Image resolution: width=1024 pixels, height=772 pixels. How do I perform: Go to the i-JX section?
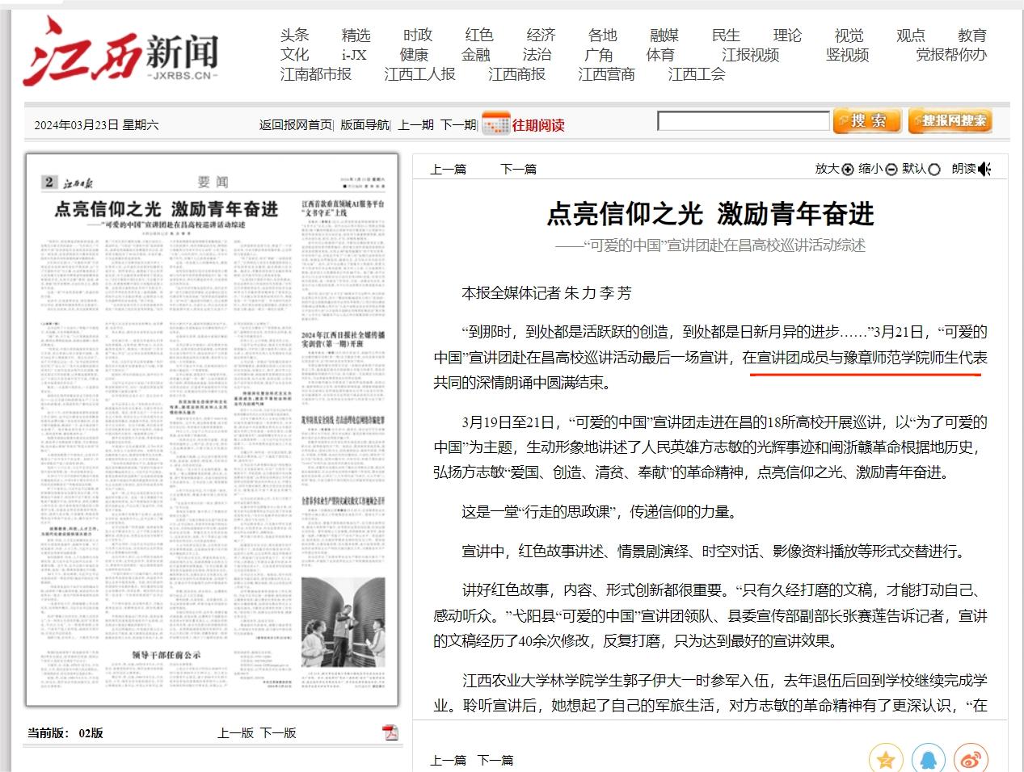354,54
